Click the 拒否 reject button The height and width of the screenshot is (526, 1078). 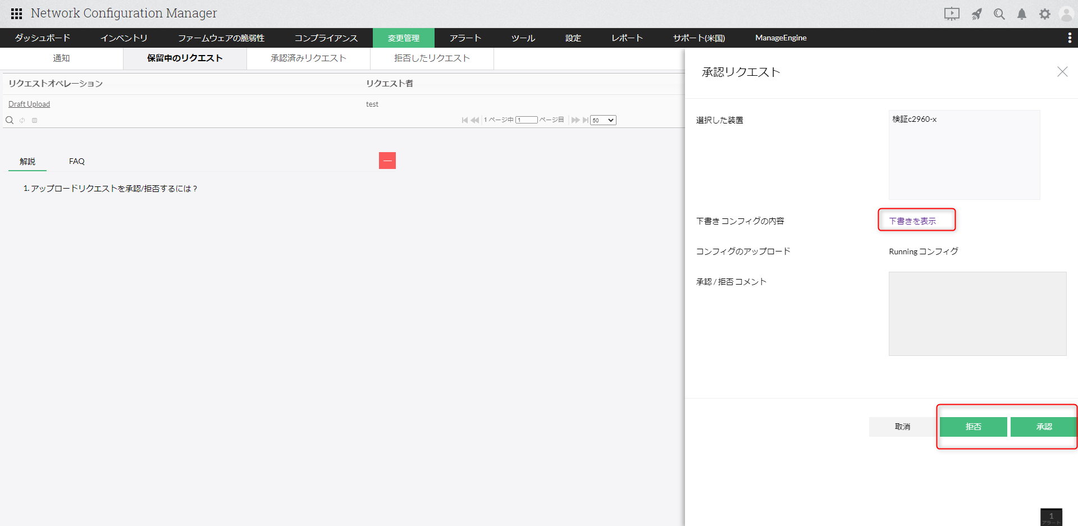[974, 427]
